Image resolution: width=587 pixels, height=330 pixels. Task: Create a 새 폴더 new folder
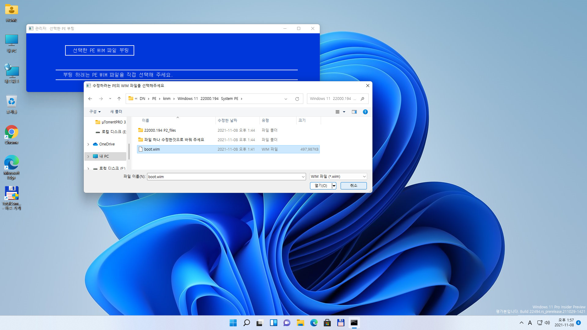coord(116,112)
